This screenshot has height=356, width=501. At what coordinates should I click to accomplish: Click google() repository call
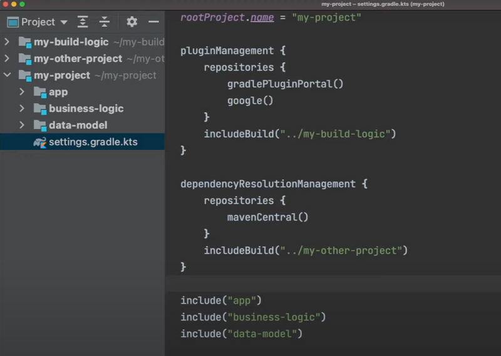(x=250, y=101)
